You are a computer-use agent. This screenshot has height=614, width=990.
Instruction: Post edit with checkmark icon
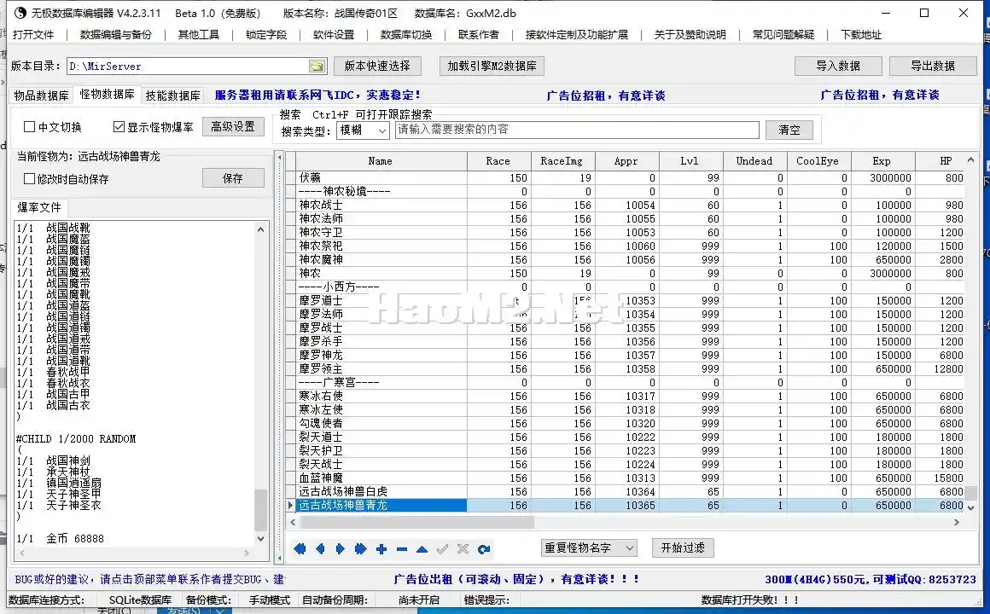(x=443, y=549)
